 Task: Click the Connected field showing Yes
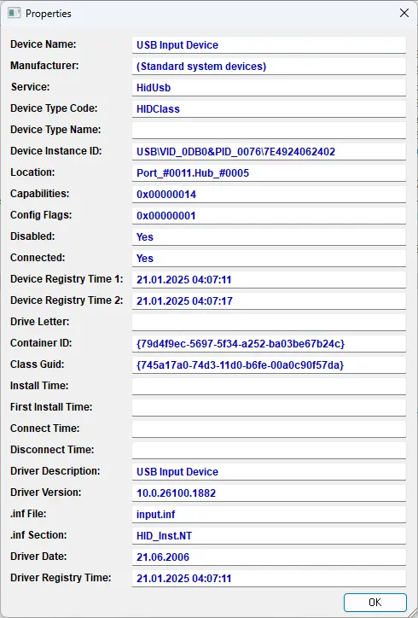click(x=269, y=258)
